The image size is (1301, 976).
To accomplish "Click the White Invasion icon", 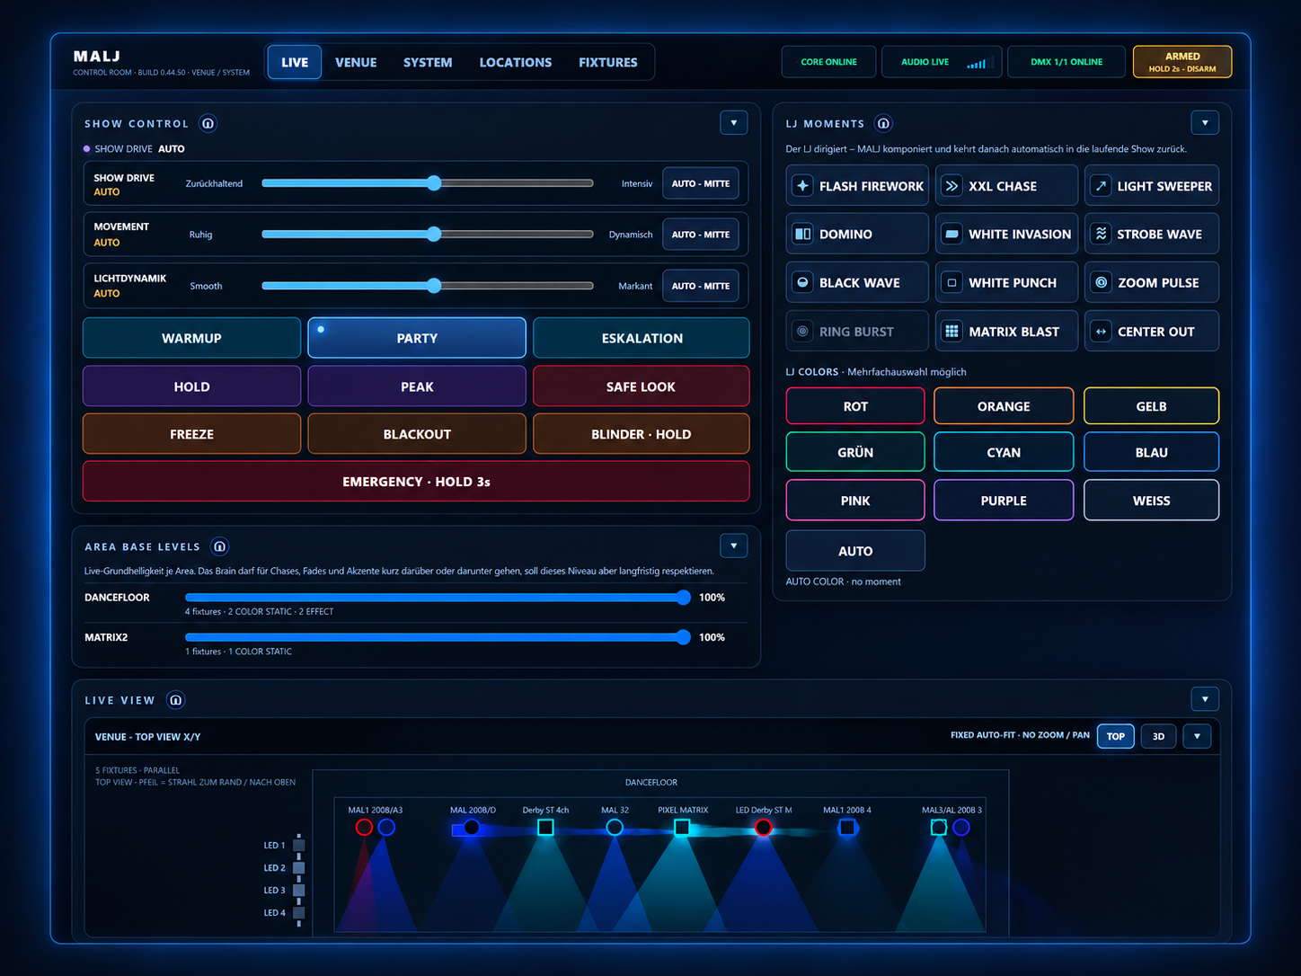I will (951, 235).
